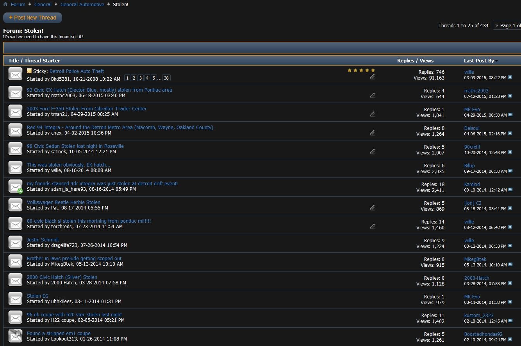
Task: Click the sticky note icon beside Sticky label
Action: pos(29,71)
